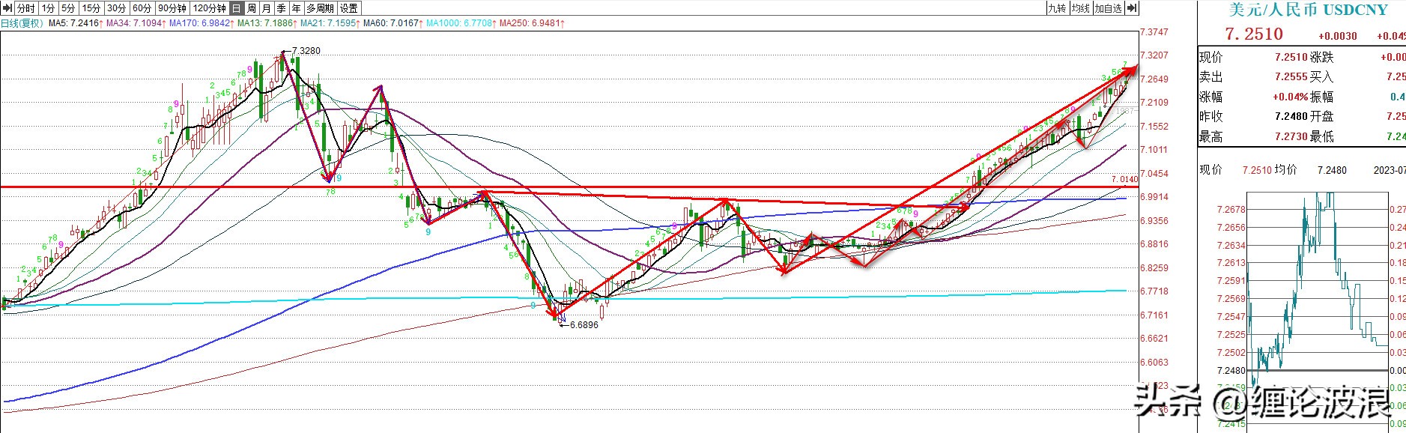Select the 120分钟 period tab

pos(209,8)
